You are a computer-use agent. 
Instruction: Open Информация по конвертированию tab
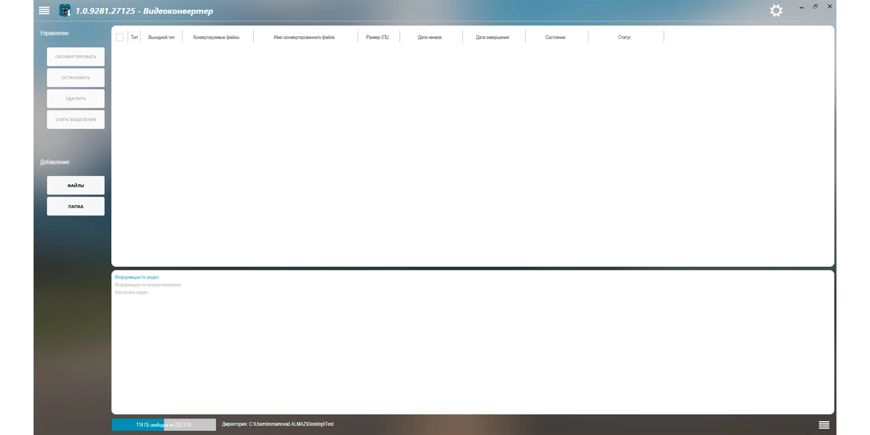pos(148,285)
